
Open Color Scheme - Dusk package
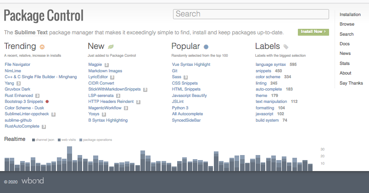click(x=24, y=108)
